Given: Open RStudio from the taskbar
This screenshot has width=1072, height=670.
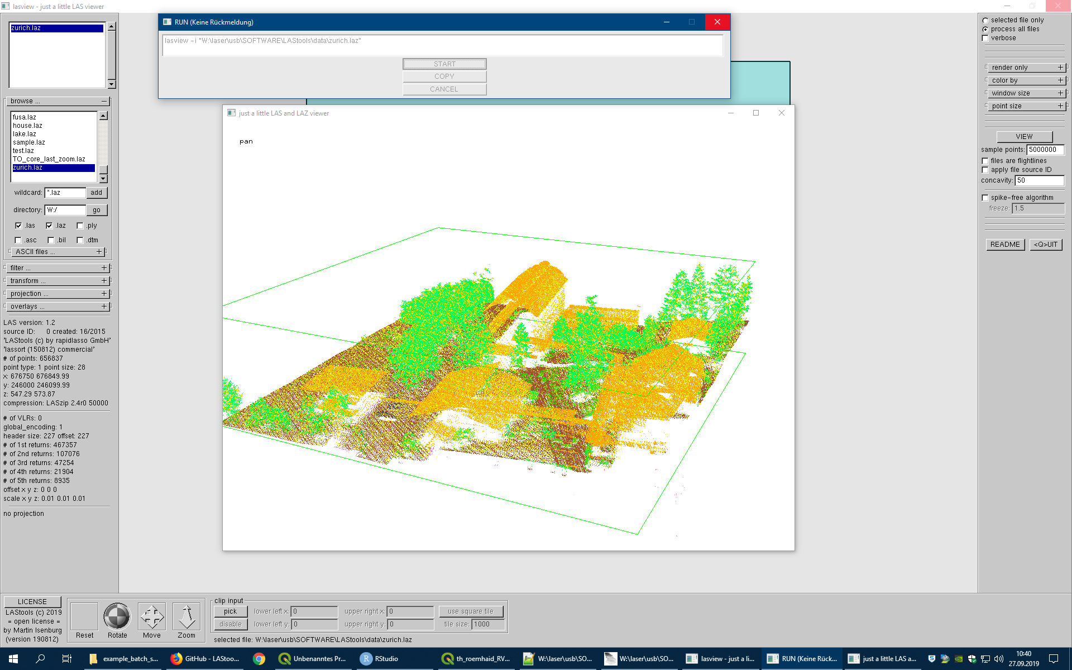Looking at the screenshot, I should (x=380, y=659).
